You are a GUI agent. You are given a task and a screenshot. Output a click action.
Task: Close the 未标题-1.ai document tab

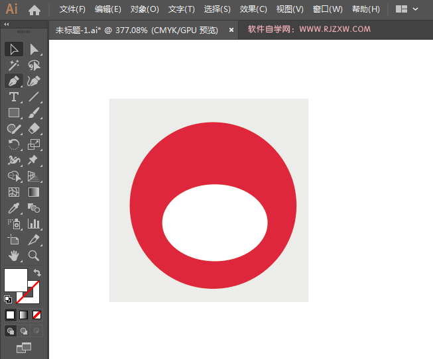[231, 30]
